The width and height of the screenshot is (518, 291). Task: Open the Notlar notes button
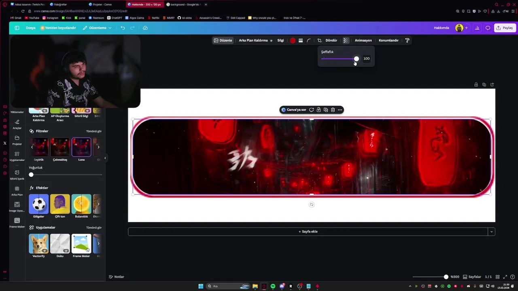[116, 277]
